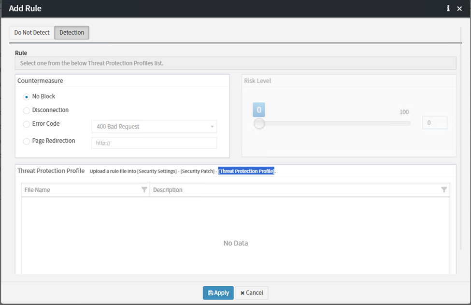The image size is (471, 305).
Task: Open the 400 Bad Request dropdown
Action: tap(154, 127)
